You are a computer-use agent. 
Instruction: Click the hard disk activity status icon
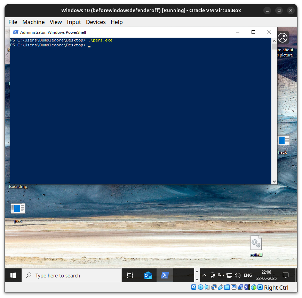[193, 288]
